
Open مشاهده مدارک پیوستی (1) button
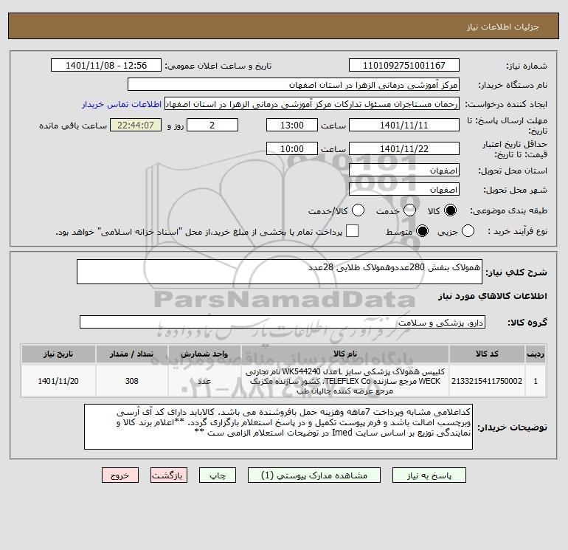314,475
